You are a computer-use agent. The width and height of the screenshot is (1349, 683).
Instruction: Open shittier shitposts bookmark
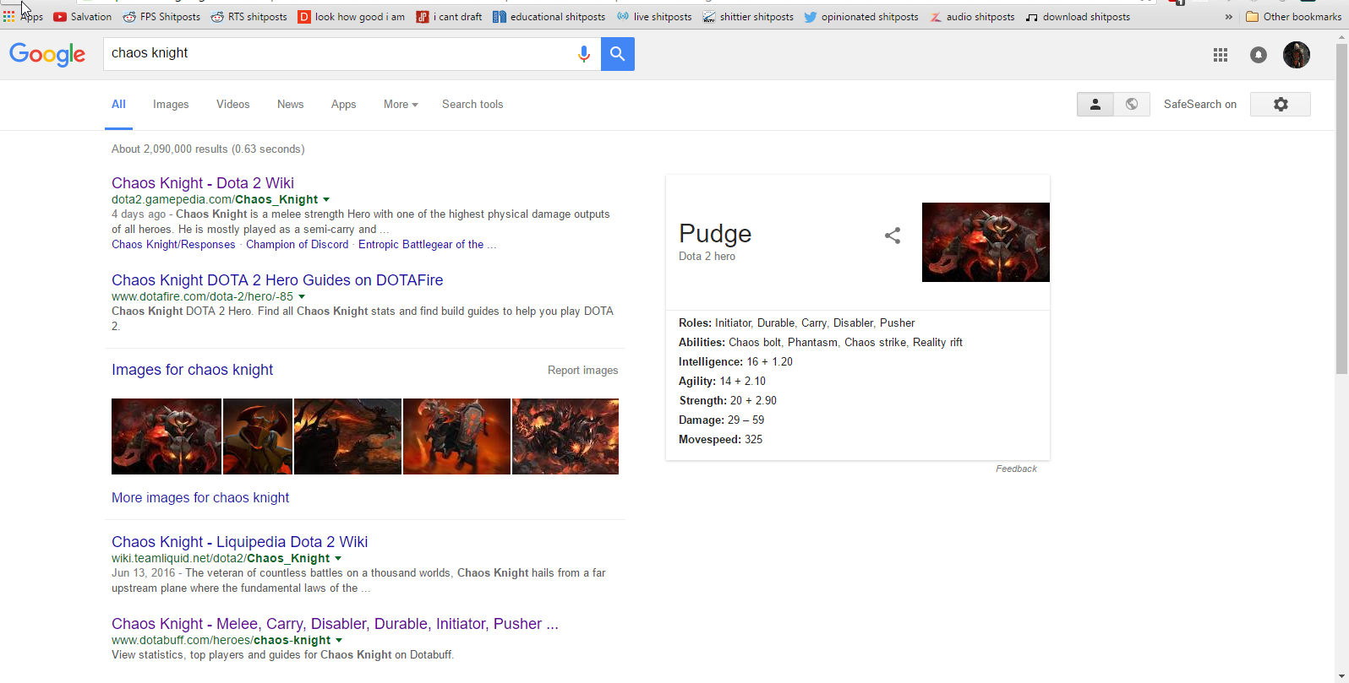tap(748, 17)
